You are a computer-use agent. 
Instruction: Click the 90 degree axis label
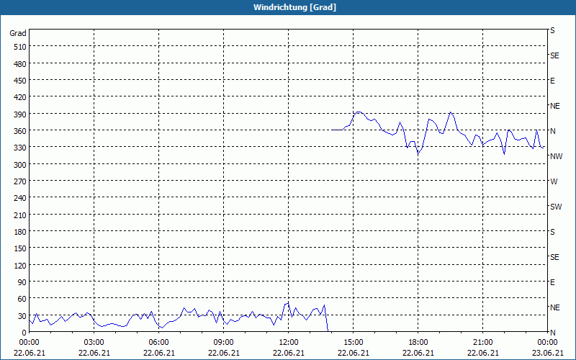pyautogui.click(x=22, y=282)
